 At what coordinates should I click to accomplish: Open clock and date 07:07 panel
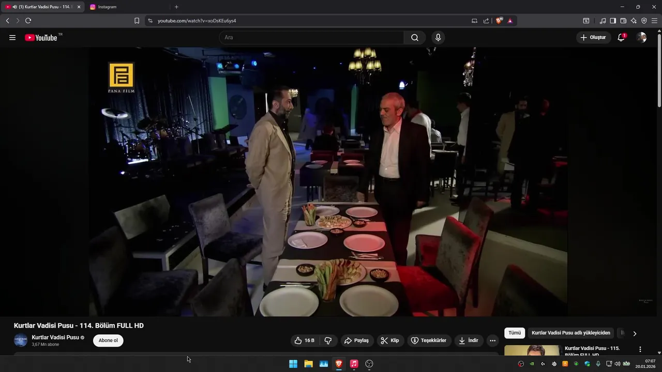point(646,364)
